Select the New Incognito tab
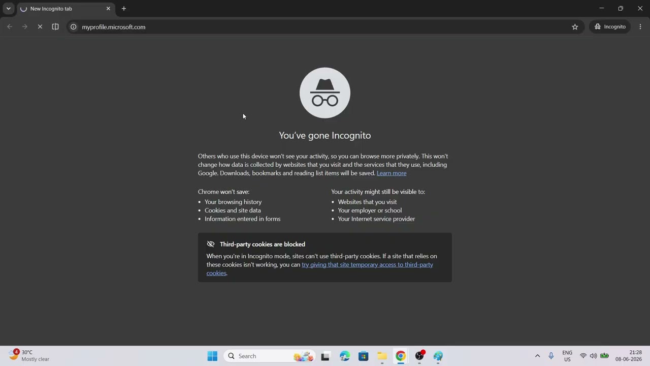Screen dimensions: 650x366 pos(65,9)
